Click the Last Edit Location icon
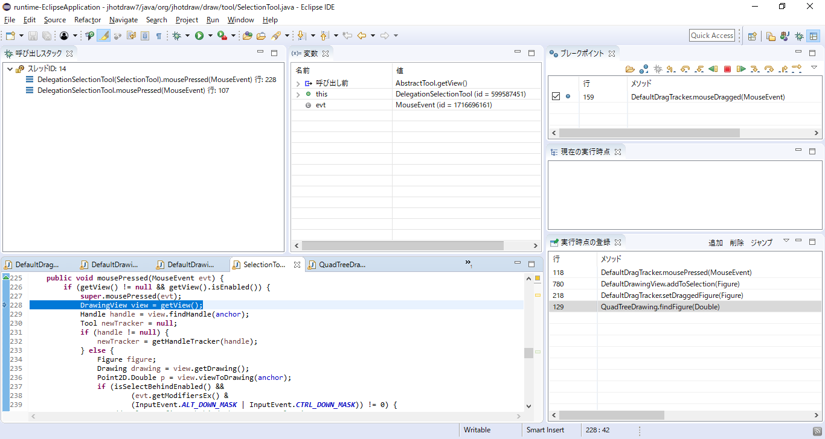 (347, 36)
